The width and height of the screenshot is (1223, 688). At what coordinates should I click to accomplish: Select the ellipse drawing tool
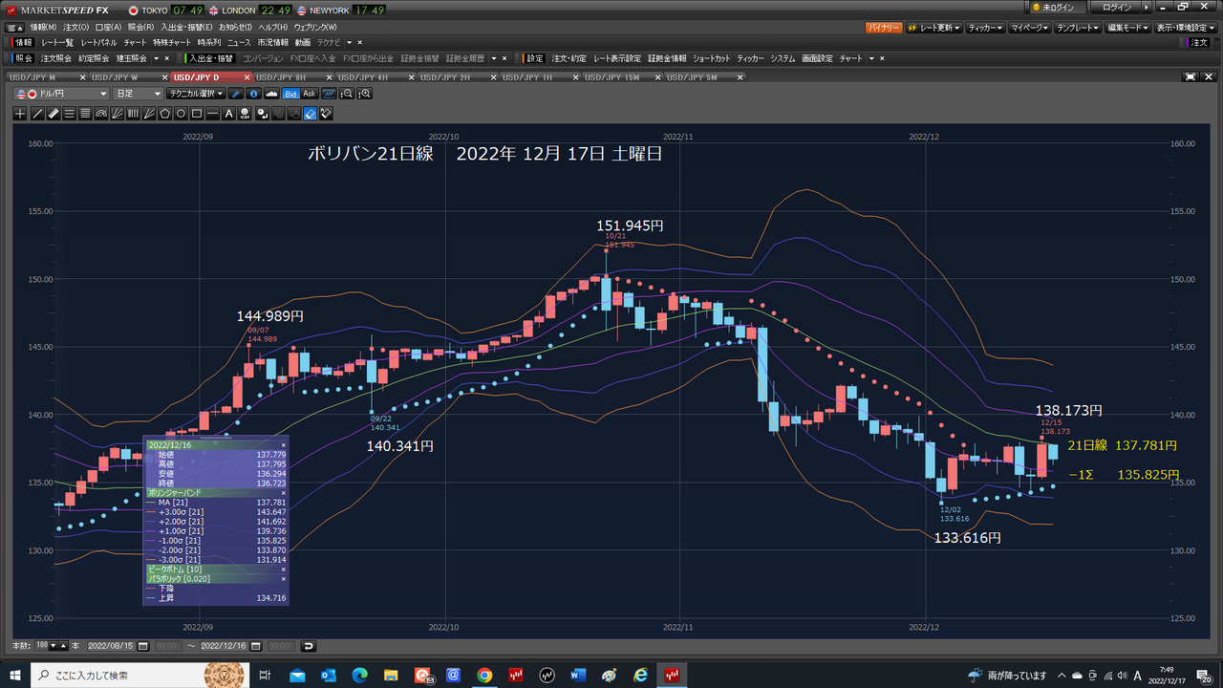click(x=181, y=114)
